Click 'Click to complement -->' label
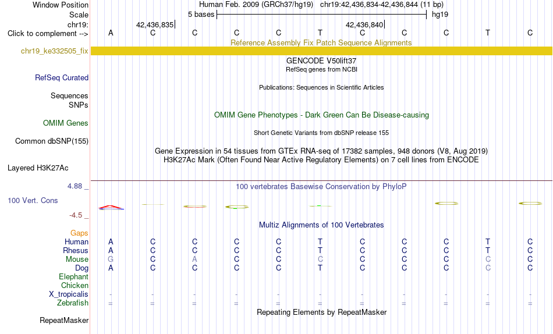Screen dimensions: 553x334 pyautogui.click(x=48, y=34)
